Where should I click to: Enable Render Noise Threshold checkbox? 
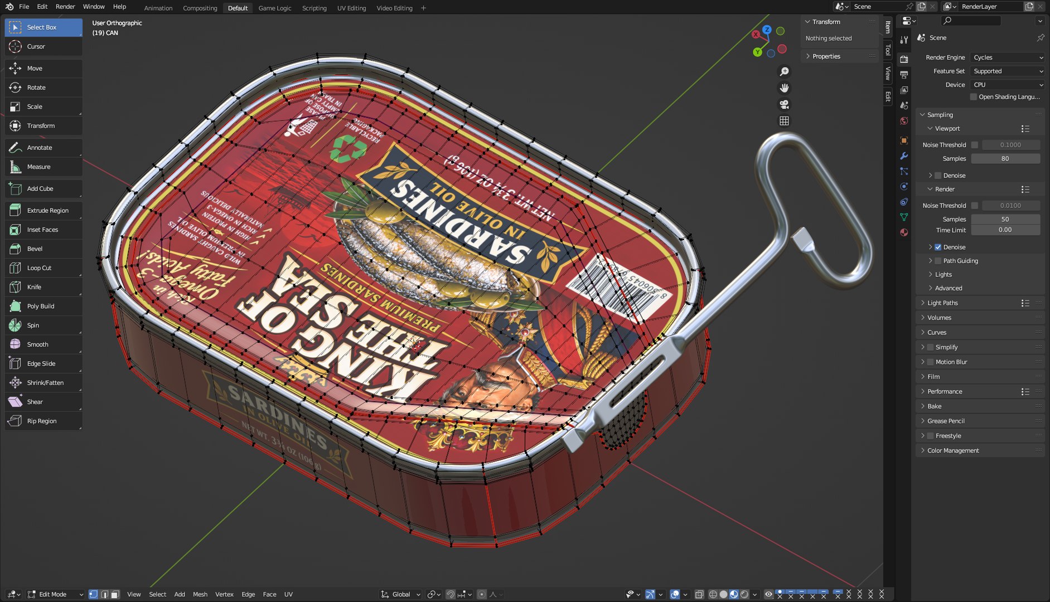[x=975, y=206]
